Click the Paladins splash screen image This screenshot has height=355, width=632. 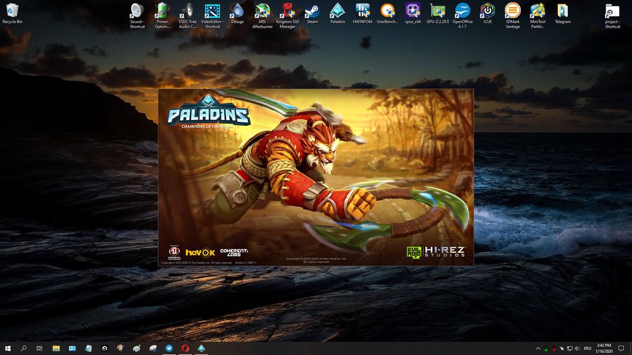coord(316,177)
